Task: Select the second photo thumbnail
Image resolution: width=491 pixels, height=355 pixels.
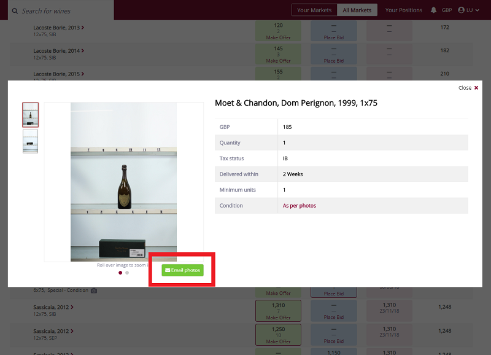Action: point(30,141)
